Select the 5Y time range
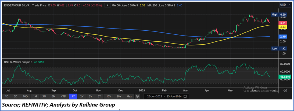Screen dimensions: 294x111 (99, 96)
